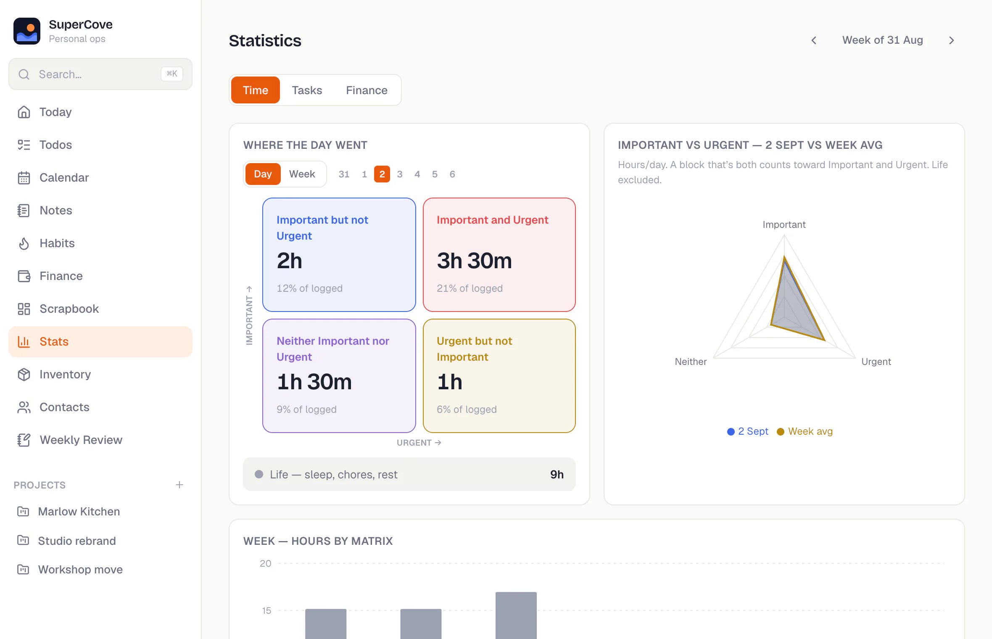Image resolution: width=992 pixels, height=639 pixels.
Task: Go to next week with right chevron
Action: pyautogui.click(x=952, y=40)
